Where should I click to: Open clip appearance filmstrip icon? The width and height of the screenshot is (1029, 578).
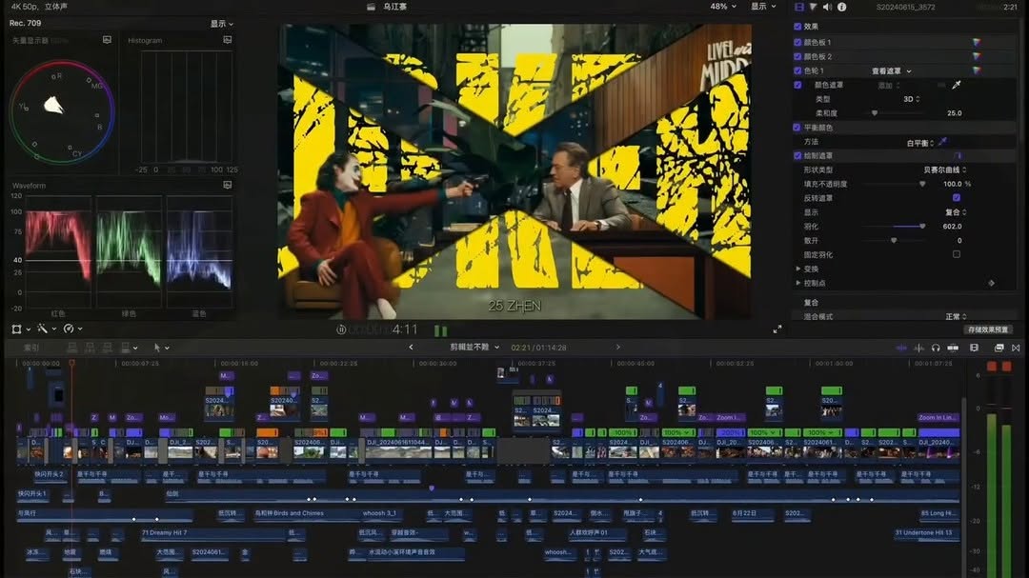click(975, 348)
